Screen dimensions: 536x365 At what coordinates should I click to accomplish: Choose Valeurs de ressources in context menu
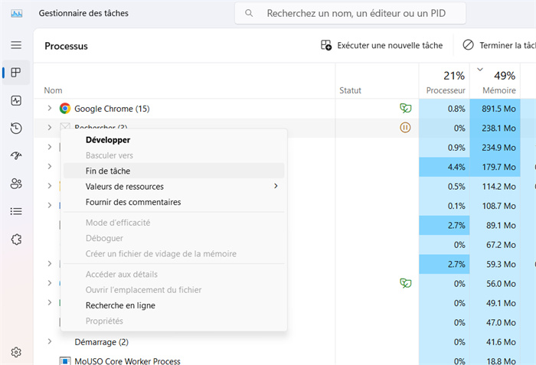click(x=174, y=186)
